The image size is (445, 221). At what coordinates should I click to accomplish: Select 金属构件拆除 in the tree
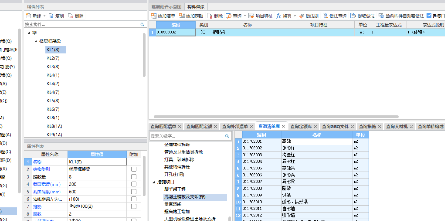(177, 145)
